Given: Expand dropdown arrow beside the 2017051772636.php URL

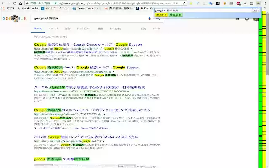Looking at the screenshot, I should [104, 114].
